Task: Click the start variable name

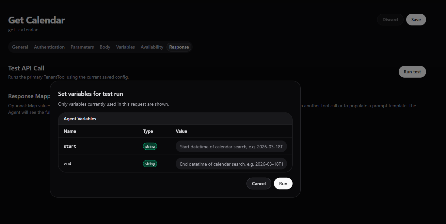Action: click(x=70, y=146)
